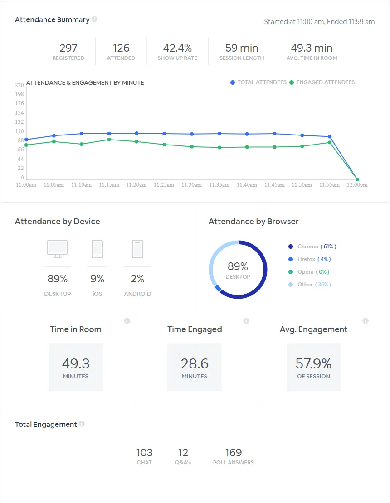Click Attendance & Engagement by Minute title
Image resolution: width=390 pixels, height=503 pixels.
pyautogui.click(x=85, y=83)
